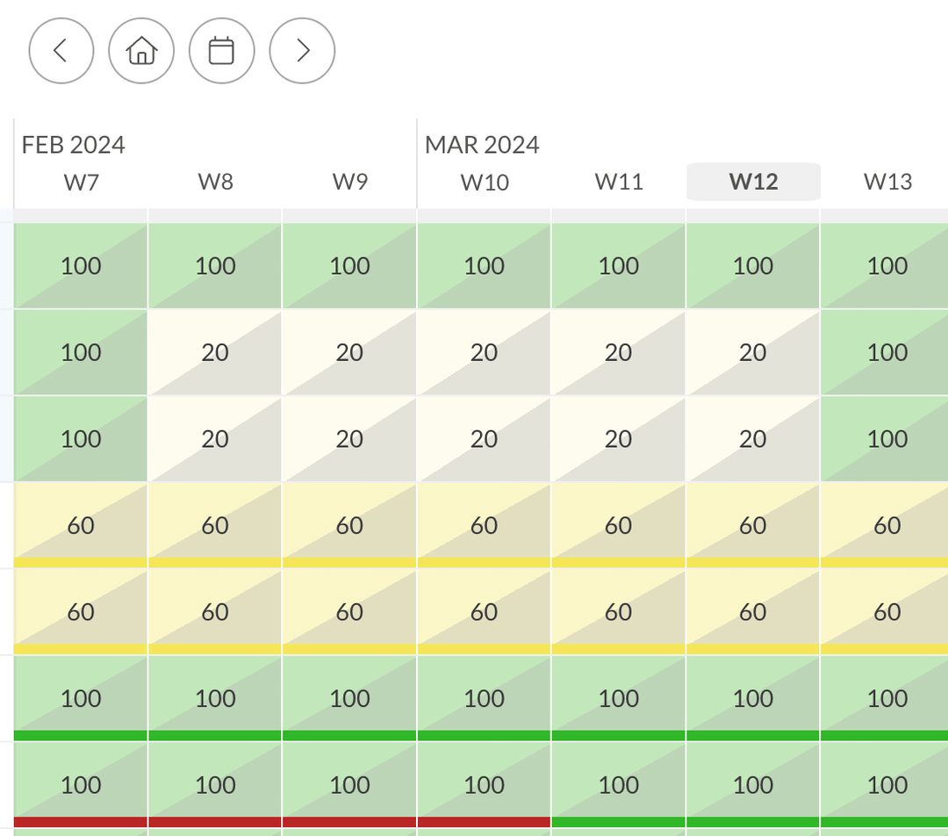Click the MAR 2024 month label

482,145
